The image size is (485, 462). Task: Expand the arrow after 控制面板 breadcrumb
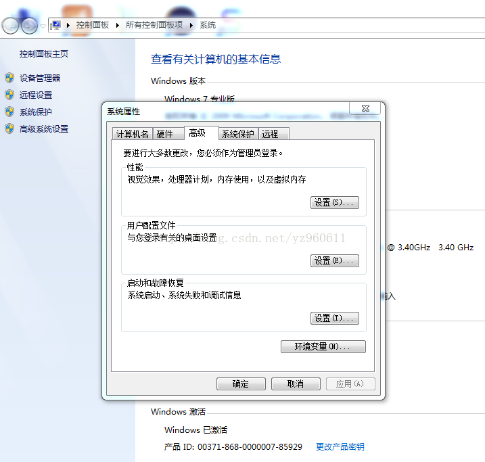point(118,25)
